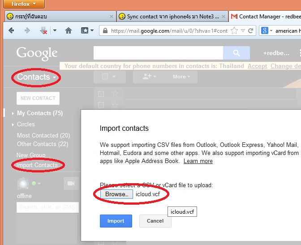
Task: Toggle the select-all contacts checkbox
Action: pos(105,77)
